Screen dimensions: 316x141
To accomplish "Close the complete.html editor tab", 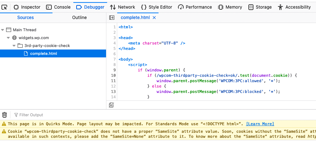I will pyautogui.click(x=154, y=18).
